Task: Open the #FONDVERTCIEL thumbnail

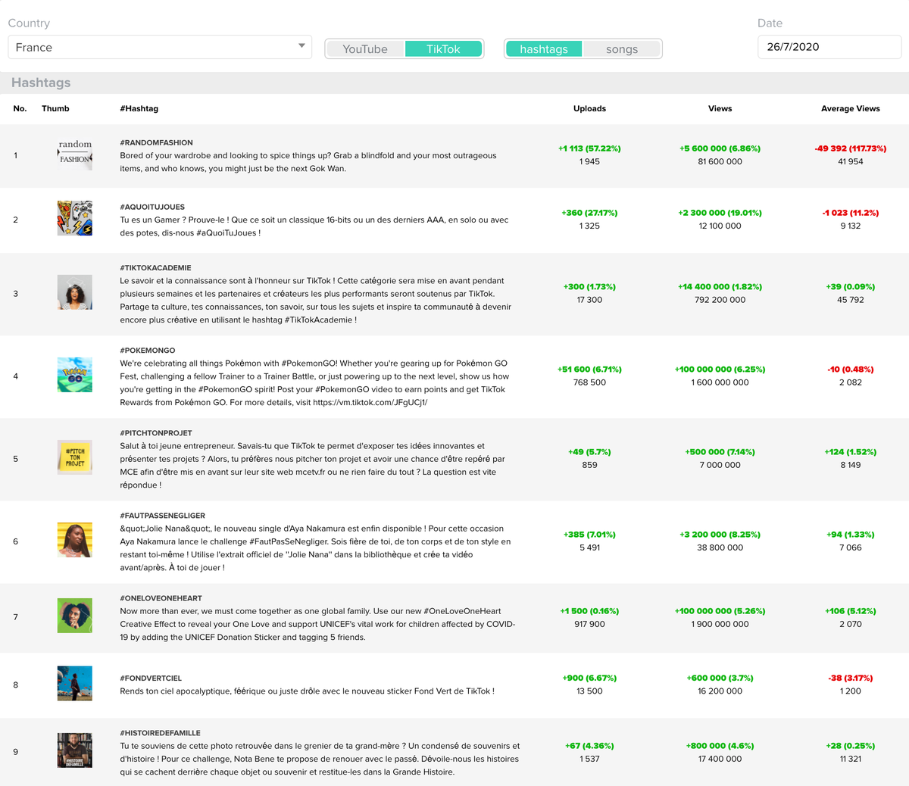Action: tap(75, 683)
